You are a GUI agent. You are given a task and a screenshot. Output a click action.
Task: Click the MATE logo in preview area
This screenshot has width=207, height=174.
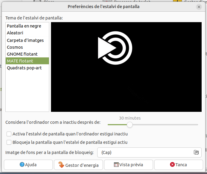(x=115, y=48)
